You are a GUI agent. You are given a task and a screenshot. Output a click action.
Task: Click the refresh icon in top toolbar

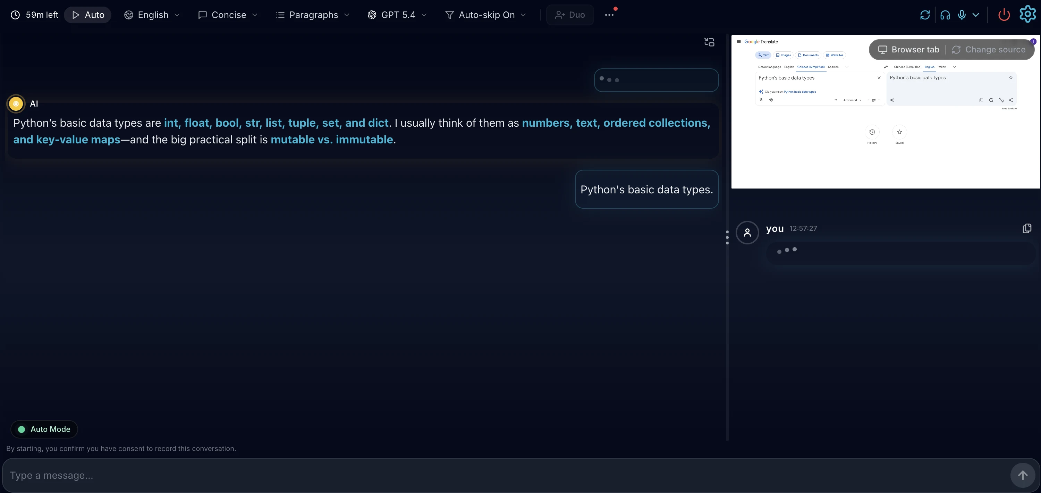click(x=925, y=15)
